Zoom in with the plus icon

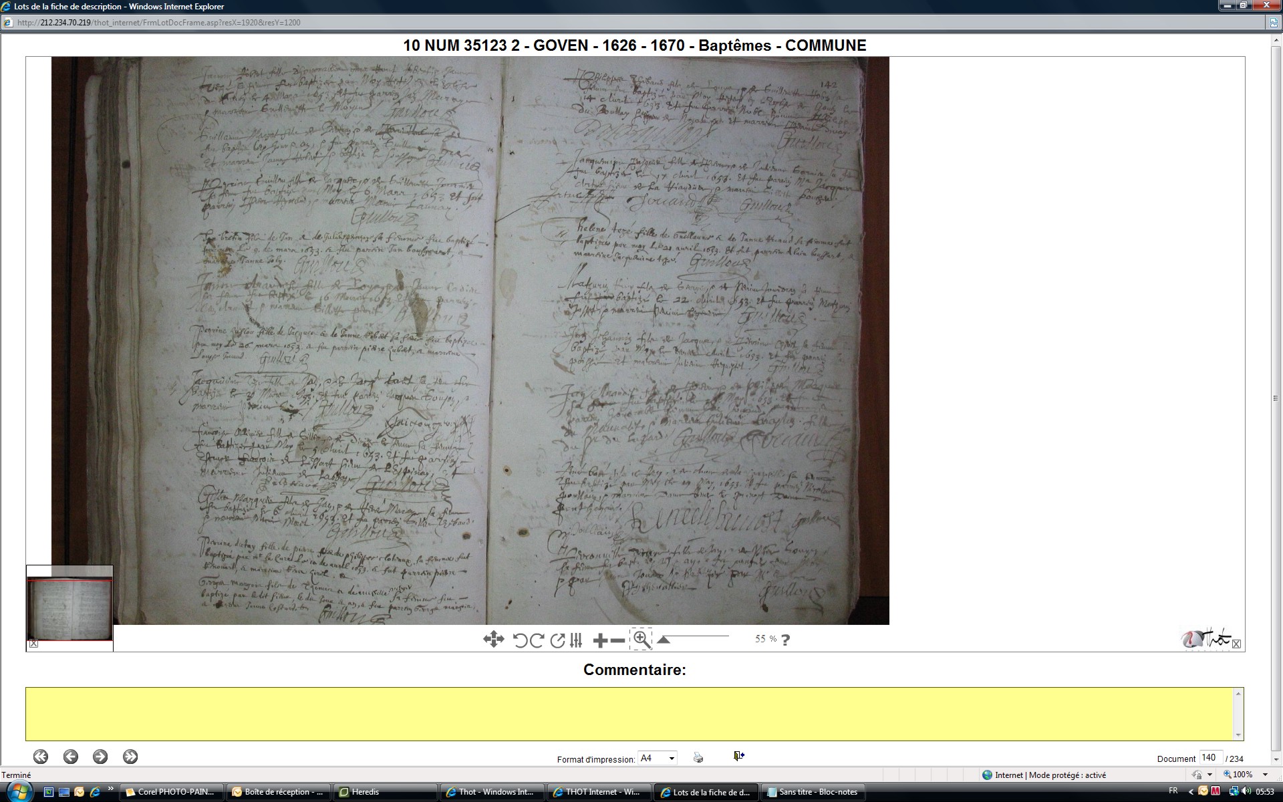click(x=599, y=640)
